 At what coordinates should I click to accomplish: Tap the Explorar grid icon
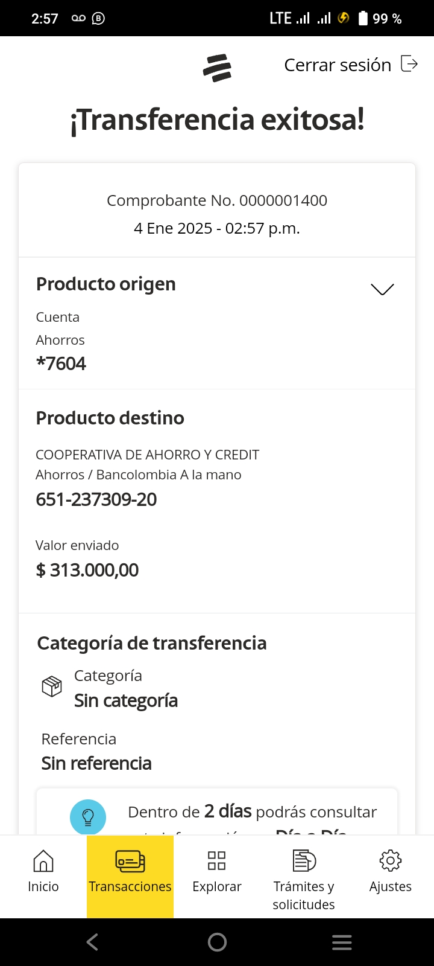coord(216,860)
